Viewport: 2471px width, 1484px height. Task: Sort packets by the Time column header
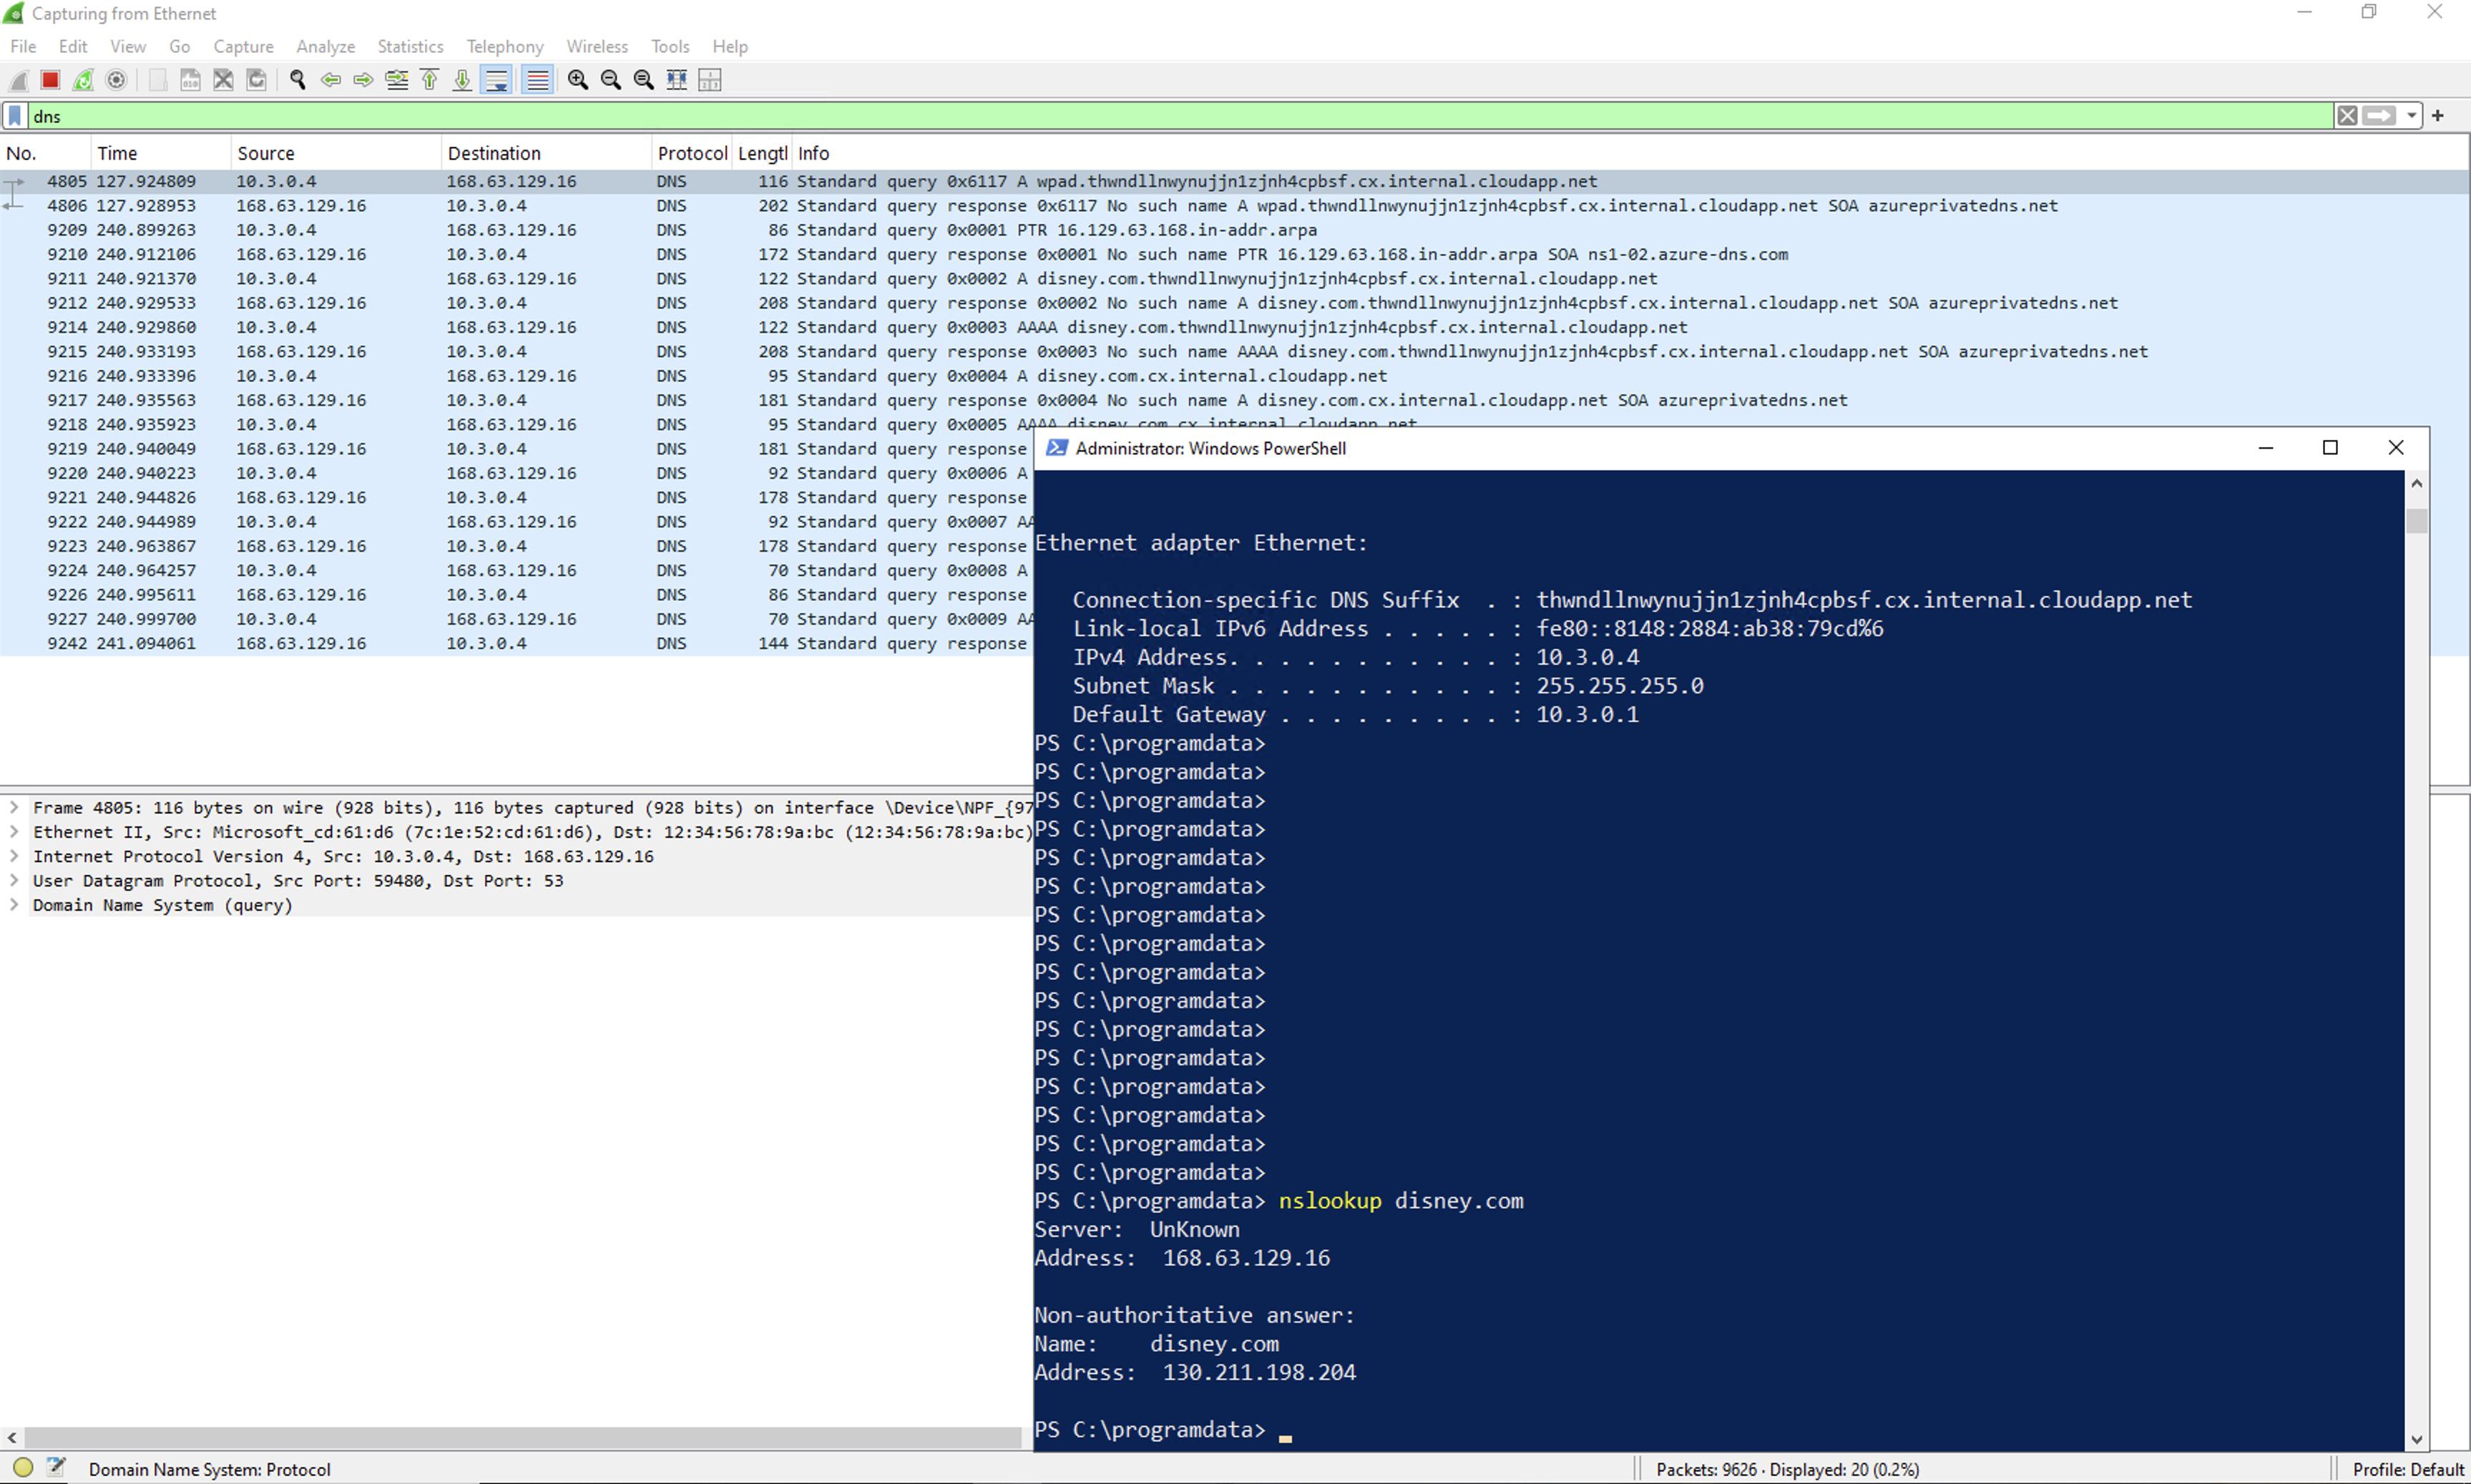117,153
